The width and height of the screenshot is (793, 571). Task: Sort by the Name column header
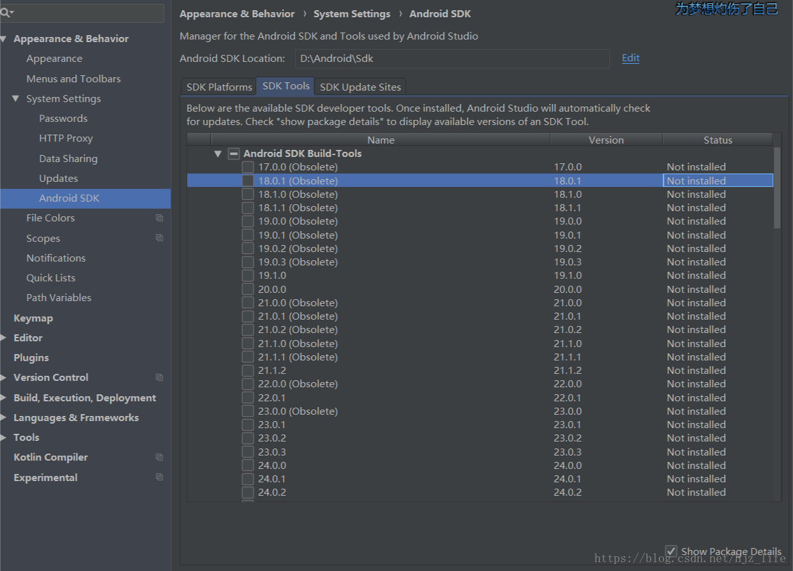[x=381, y=140]
